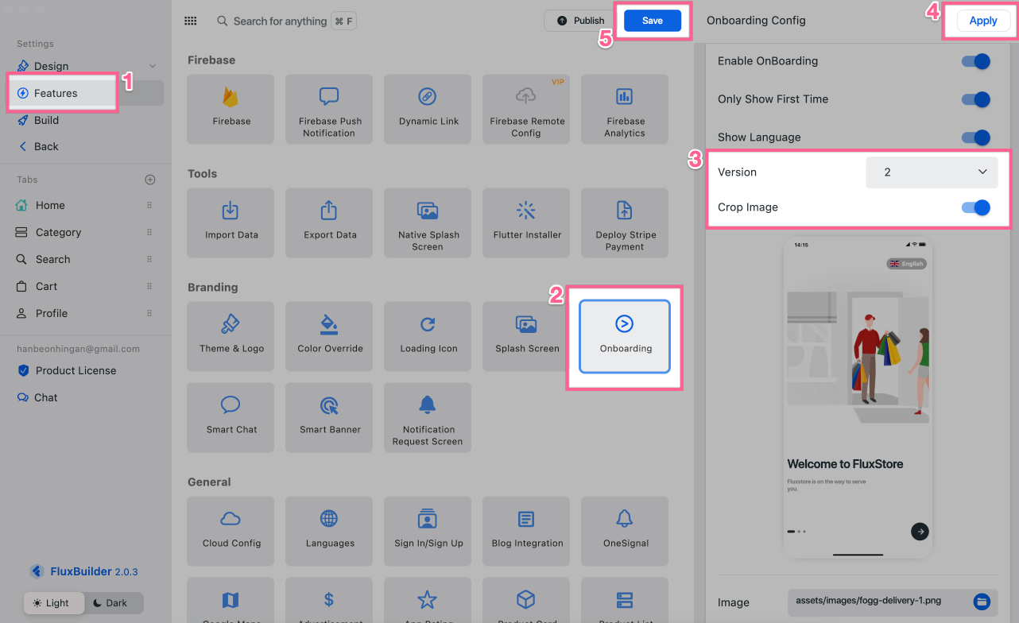Open the Firebase feature tile
Viewport: 1019px width, 623px height.
coord(231,109)
